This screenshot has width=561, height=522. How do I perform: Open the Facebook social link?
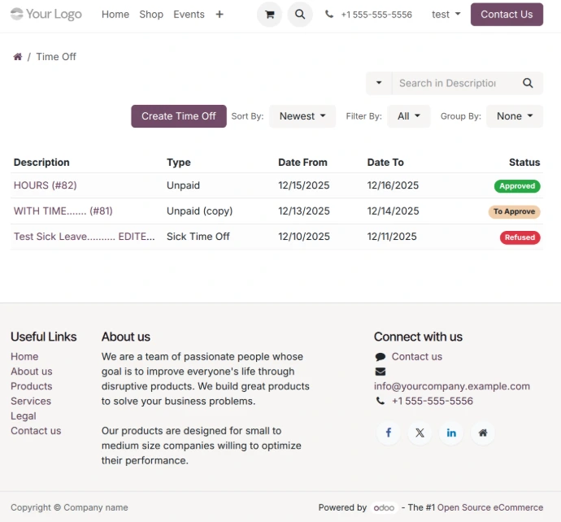click(388, 433)
